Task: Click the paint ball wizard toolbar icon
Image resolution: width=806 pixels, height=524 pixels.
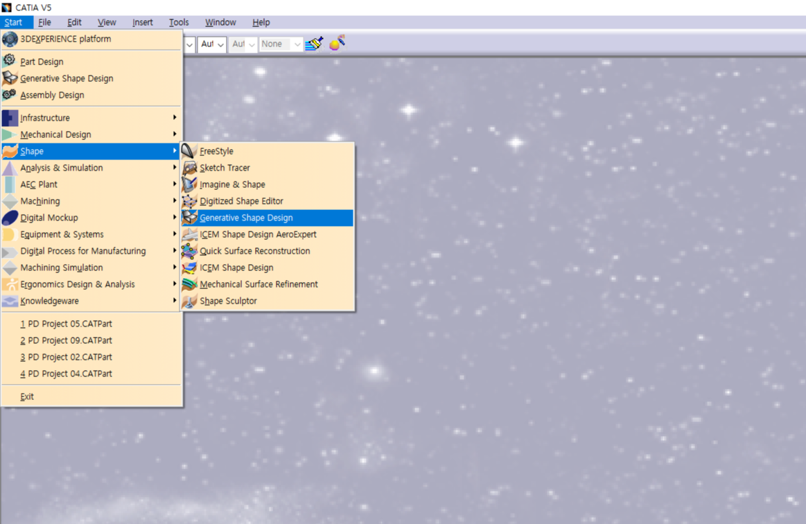Action: [338, 43]
